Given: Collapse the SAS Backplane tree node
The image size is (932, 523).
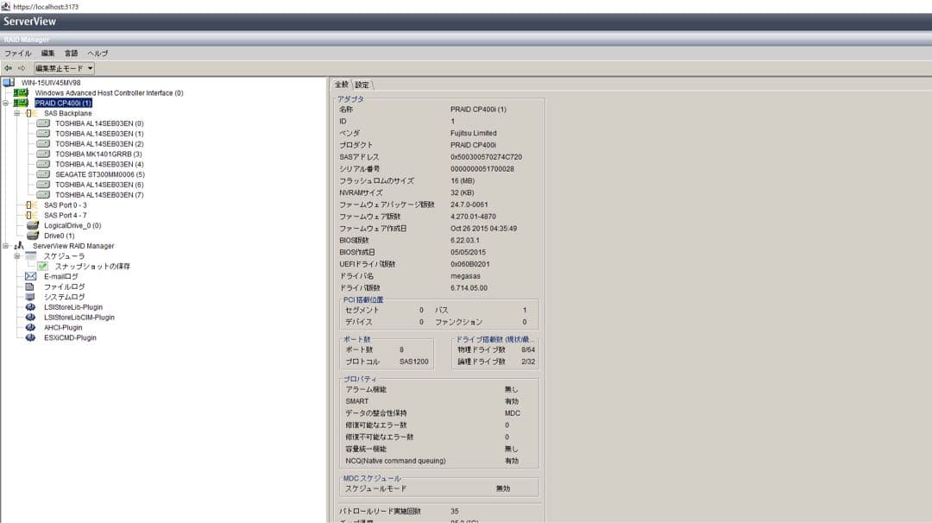Looking at the screenshot, I should [x=17, y=113].
